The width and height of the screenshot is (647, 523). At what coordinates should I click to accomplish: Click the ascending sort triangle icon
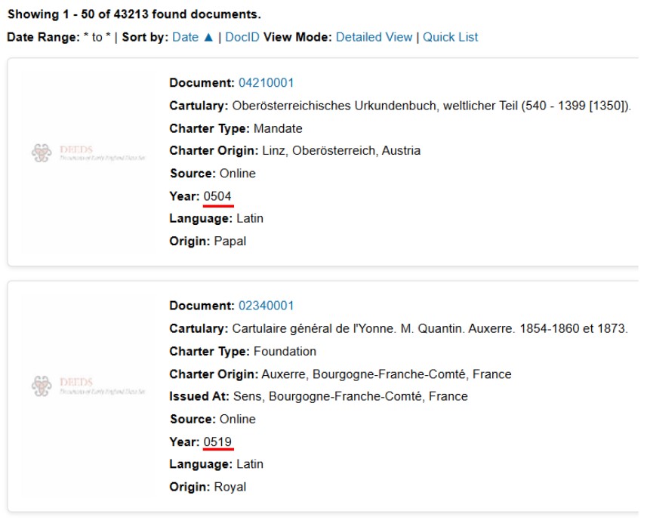click(208, 37)
